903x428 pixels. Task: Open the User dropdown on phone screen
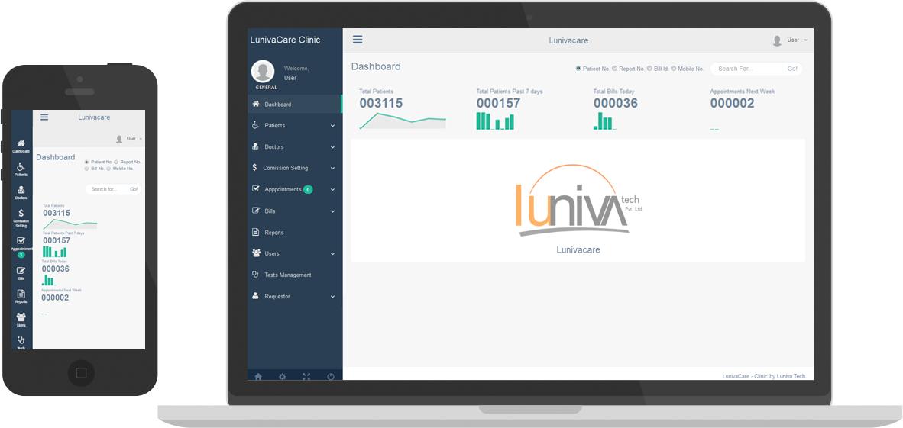pyautogui.click(x=134, y=139)
